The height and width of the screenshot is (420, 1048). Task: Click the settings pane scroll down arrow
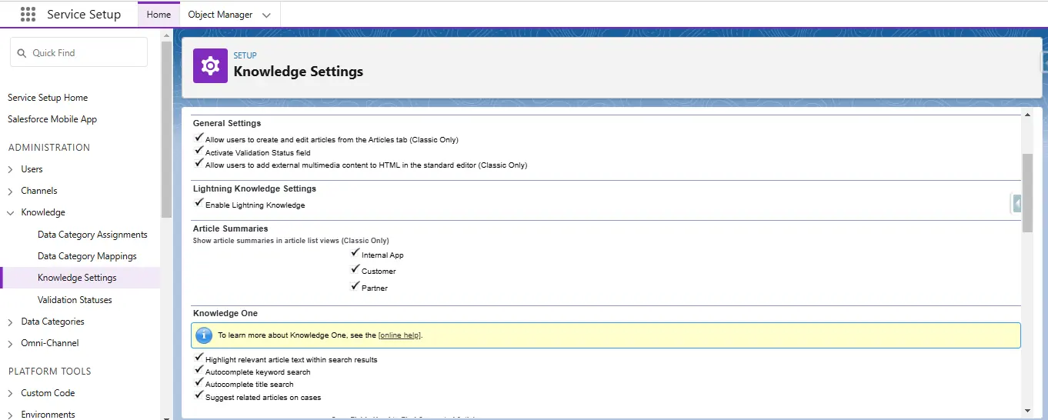[x=1027, y=411]
